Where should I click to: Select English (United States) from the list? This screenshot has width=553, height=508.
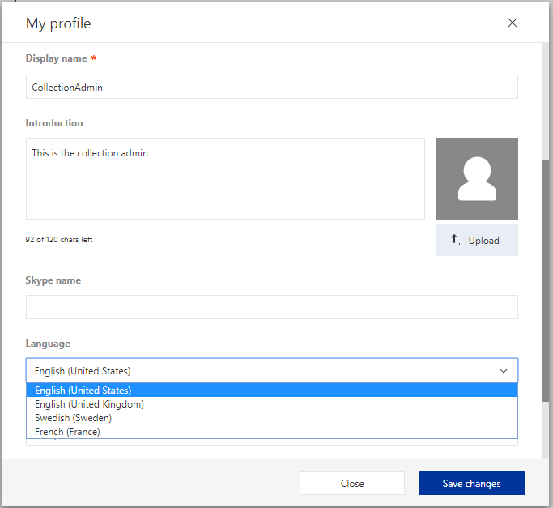click(x=83, y=391)
